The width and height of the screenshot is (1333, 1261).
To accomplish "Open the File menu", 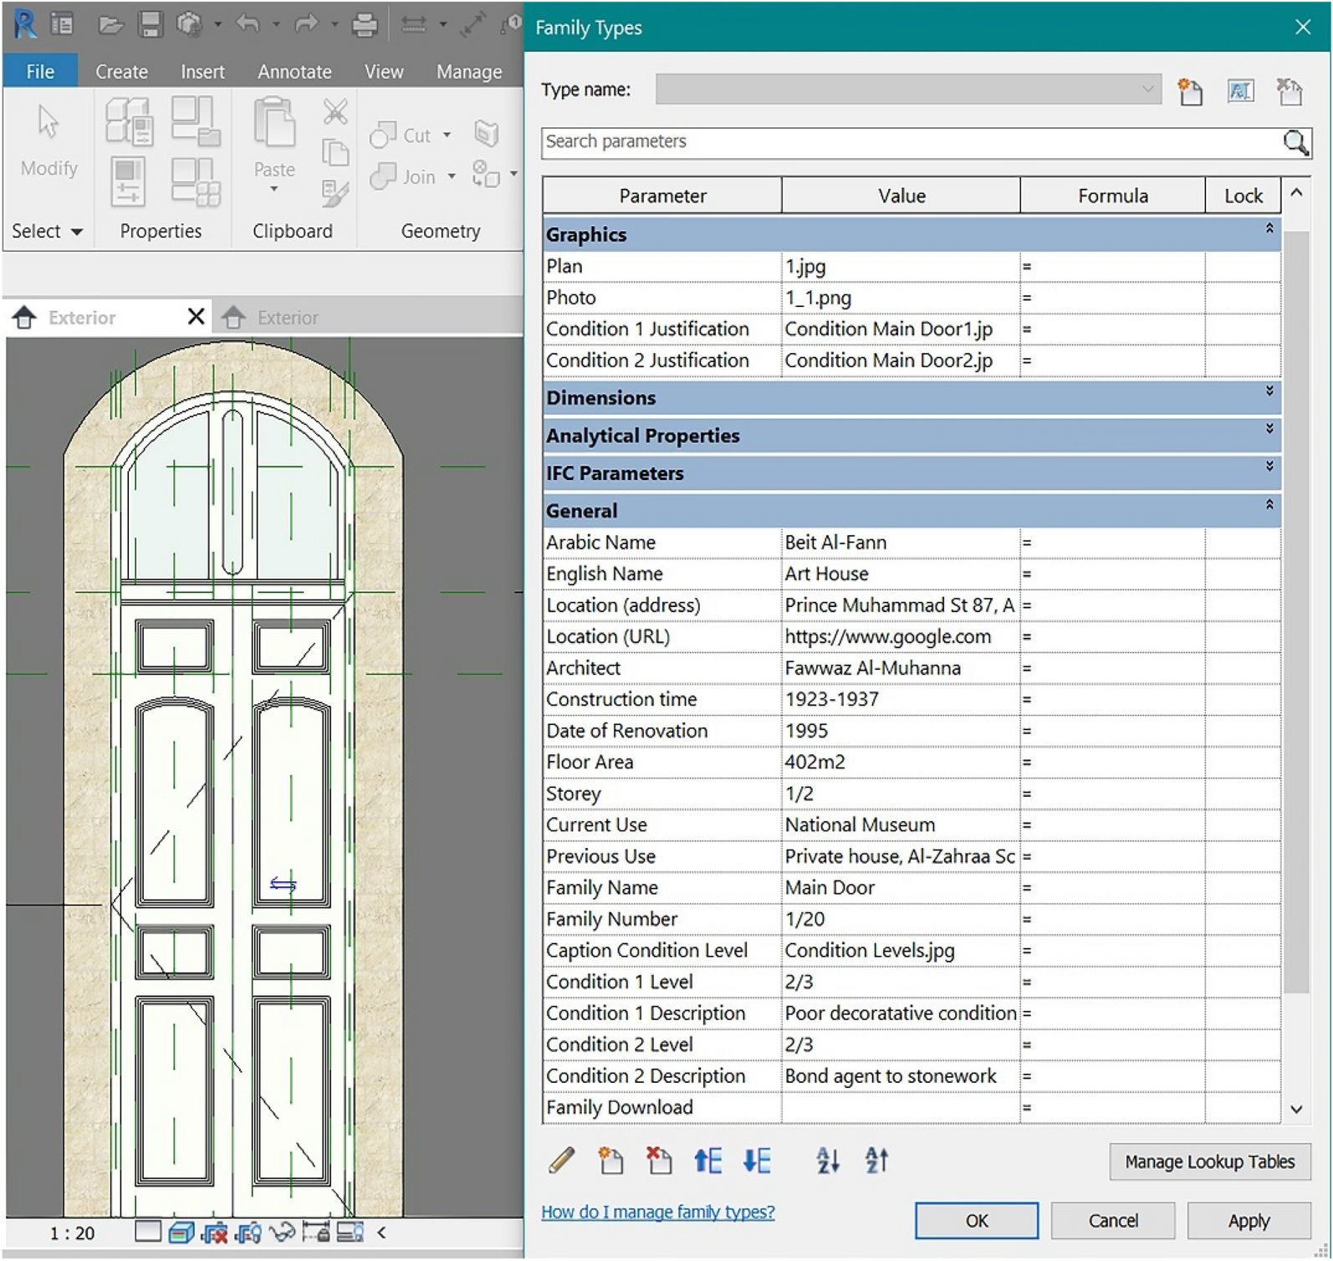I will pos(40,72).
